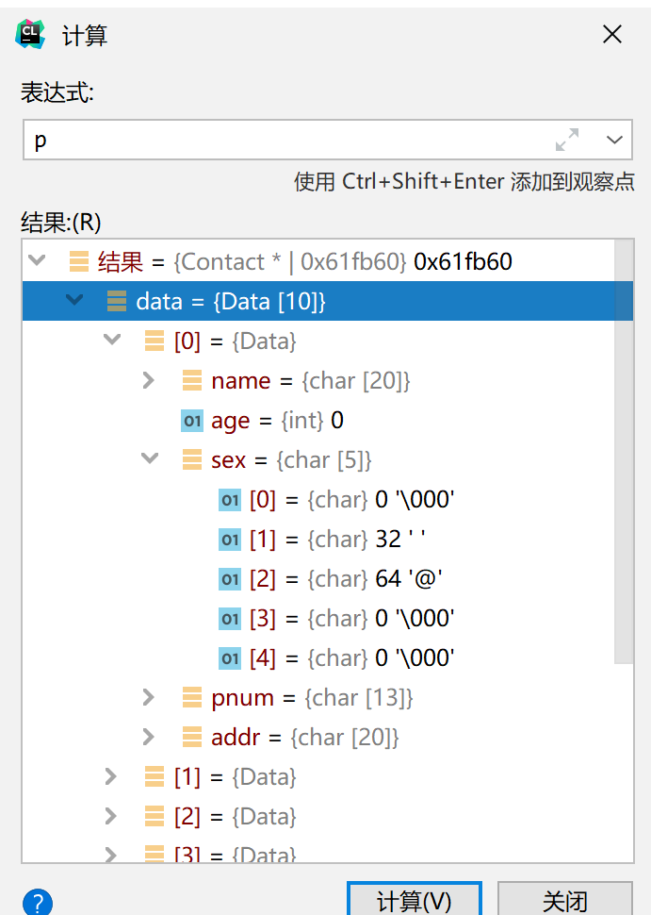Click the numeric '01' icon beside age variable
The image size is (651, 915).
(191, 420)
